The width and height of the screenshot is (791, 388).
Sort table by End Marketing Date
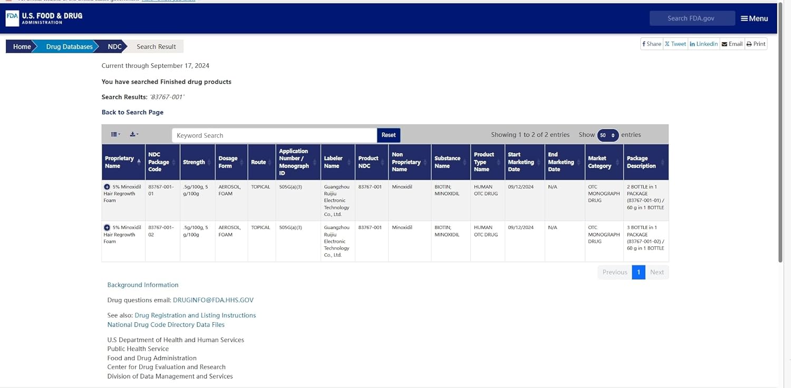565,162
